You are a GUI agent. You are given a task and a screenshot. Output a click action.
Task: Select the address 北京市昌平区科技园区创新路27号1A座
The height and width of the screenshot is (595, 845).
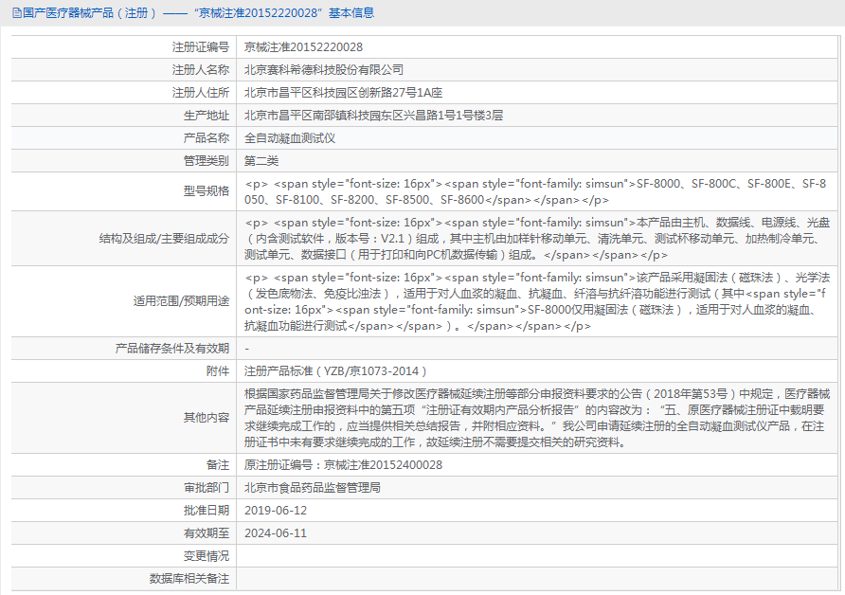click(343, 93)
